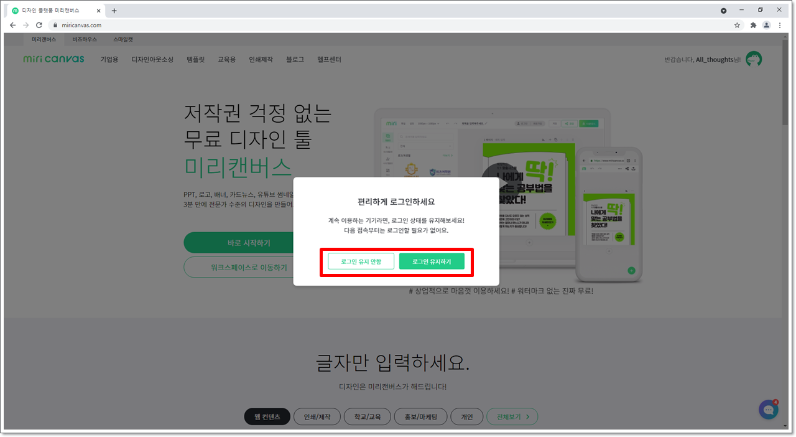Screen dimensions: 796x437
Task: Open a new browser tab
Action: tap(114, 11)
